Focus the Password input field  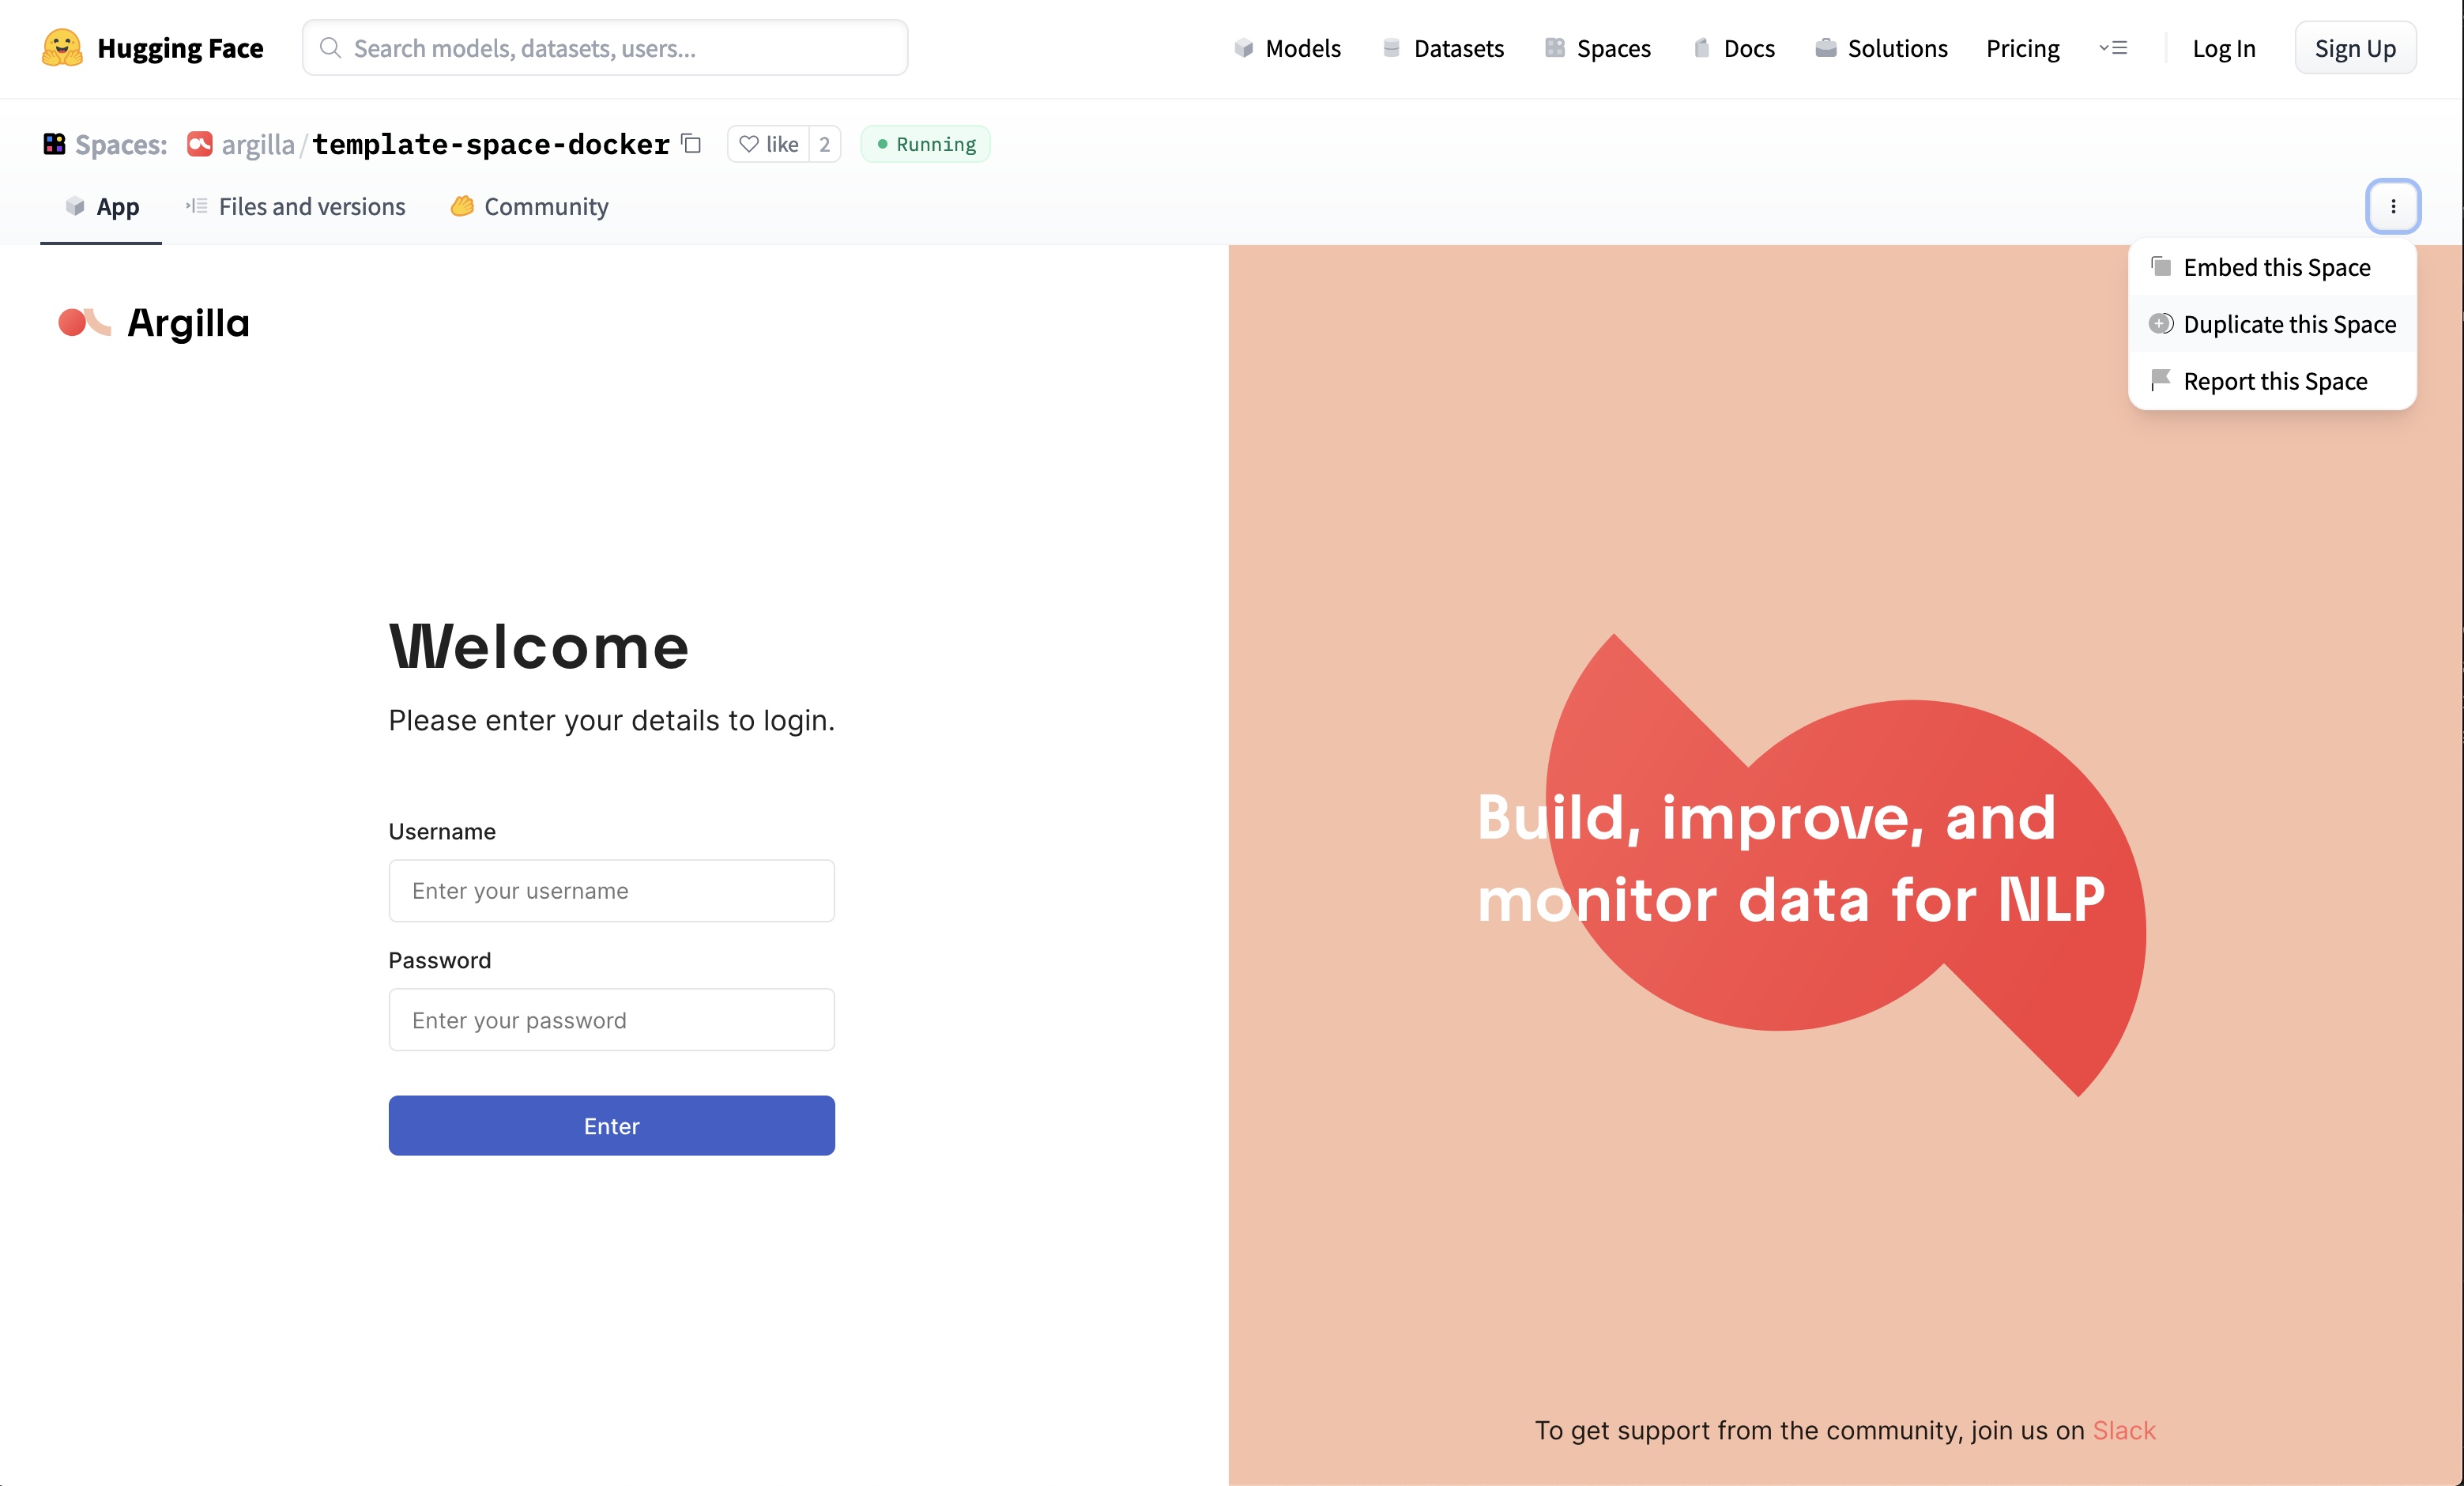click(x=611, y=1020)
